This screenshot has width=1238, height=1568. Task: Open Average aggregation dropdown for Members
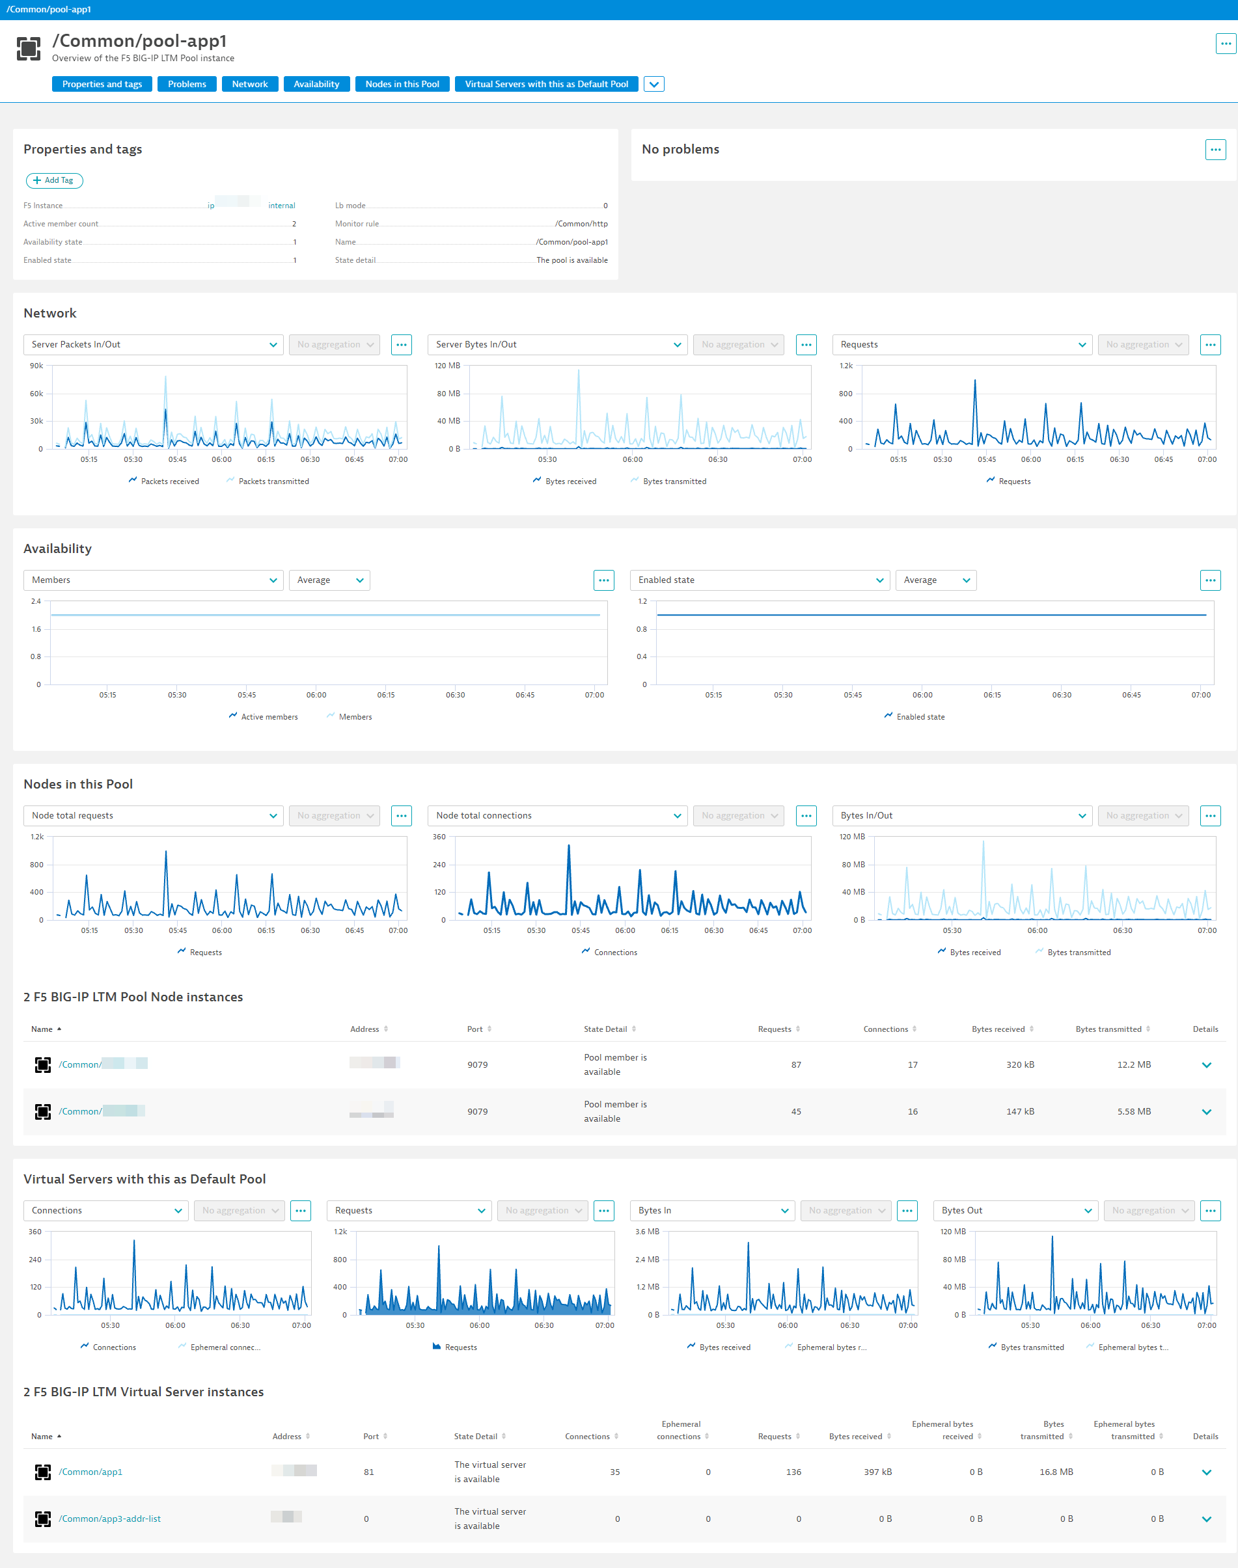pyautogui.click(x=329, y=580)
